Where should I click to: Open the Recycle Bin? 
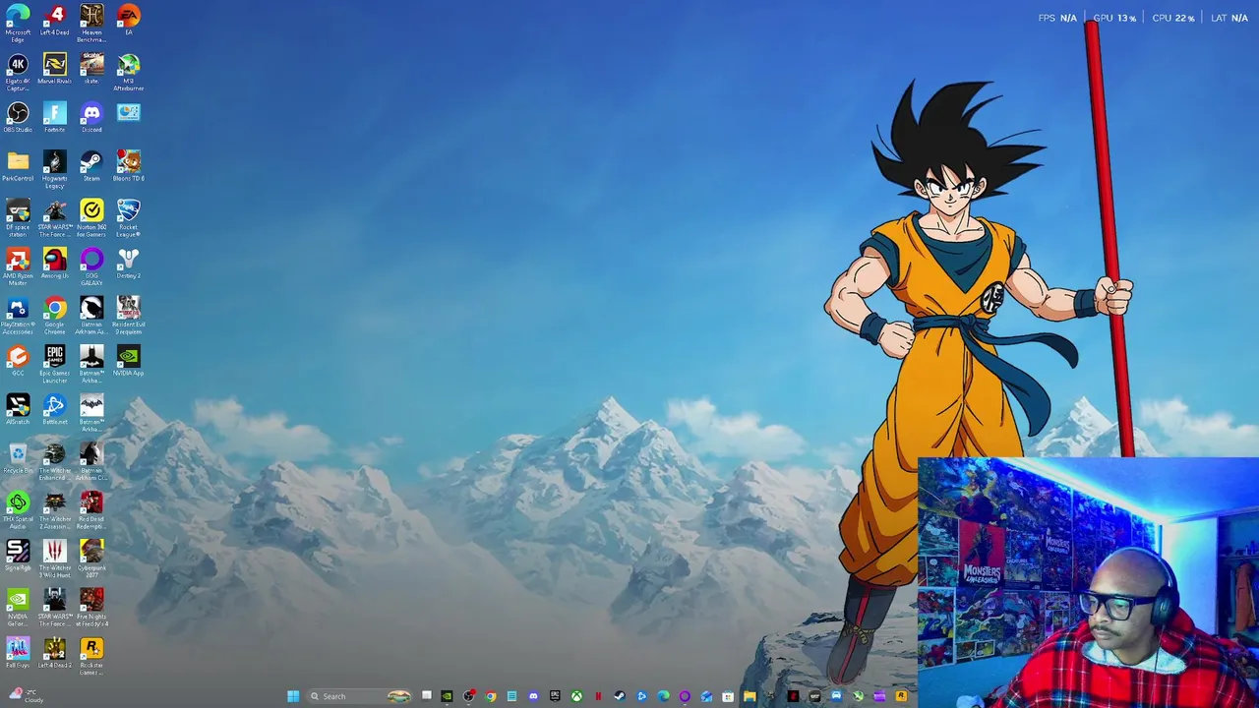pos(18,457)
